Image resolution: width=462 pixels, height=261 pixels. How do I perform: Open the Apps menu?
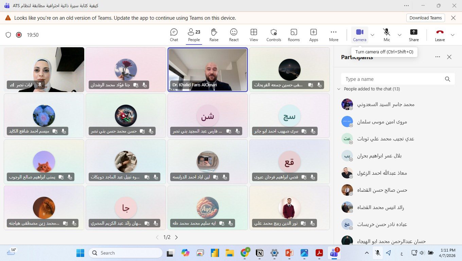pos(314,35)
